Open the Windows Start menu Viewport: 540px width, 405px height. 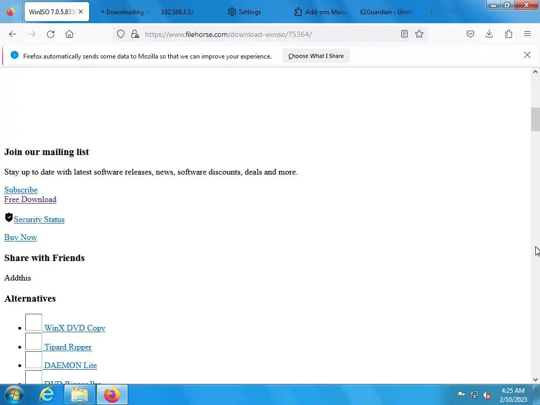pyautogui.click(x=14, y=394)
